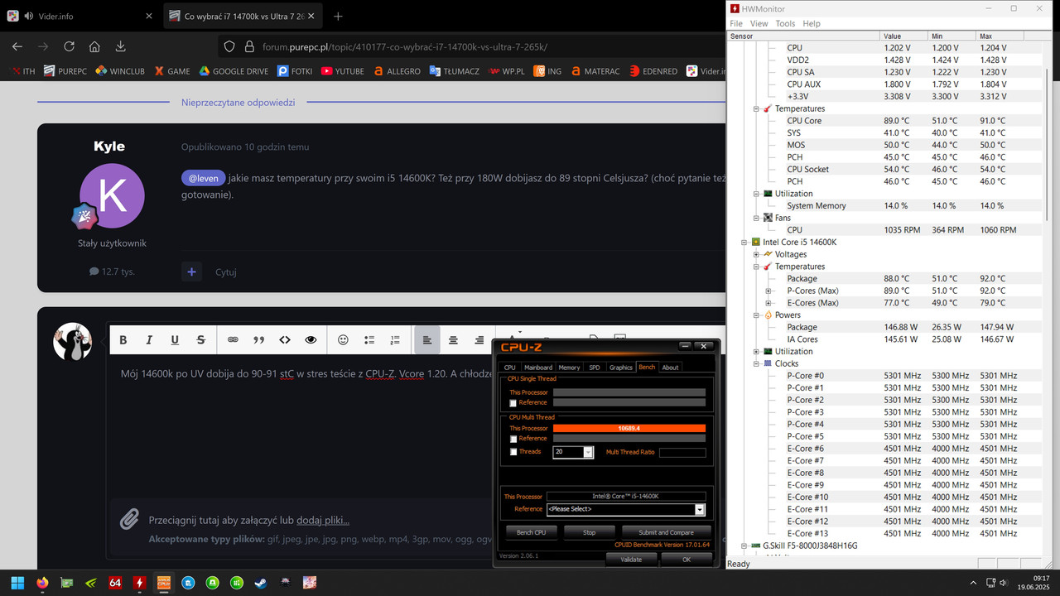
Task: Expand the P-Cores (Max) temperature row
Action: coord(768,291)
